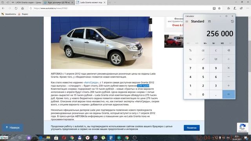Switch to LADA Granta седан tab
The width and height of the screenshot is (251, 141).
26,2
